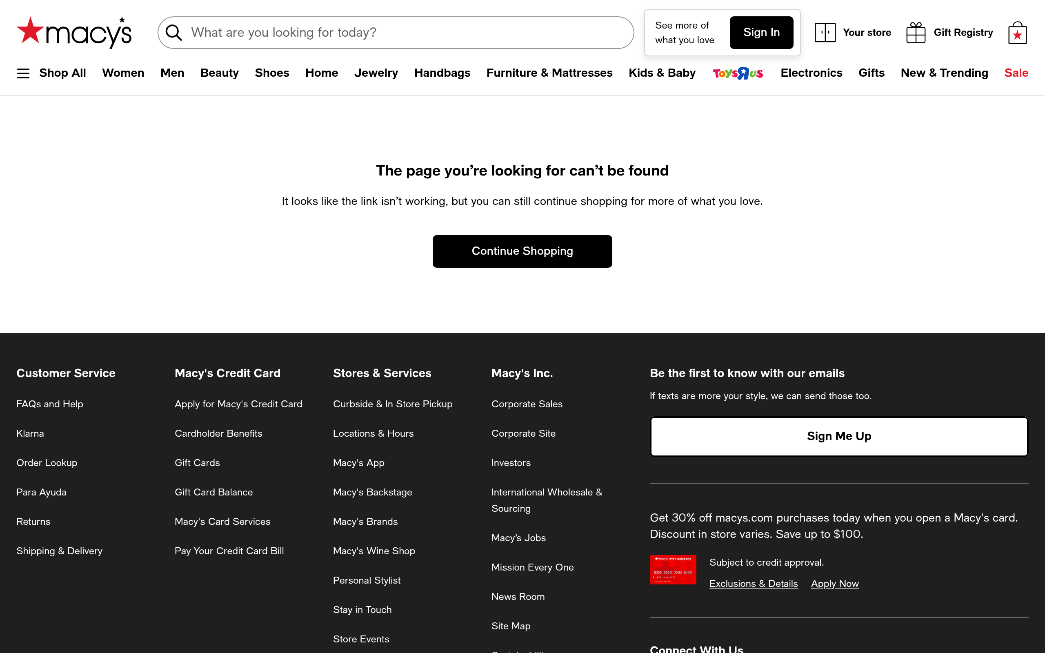Open the Furniture & Mattresses menu
Image resolution: width=1045 pixels, height=653 pixels.
(x=549, y=73)
